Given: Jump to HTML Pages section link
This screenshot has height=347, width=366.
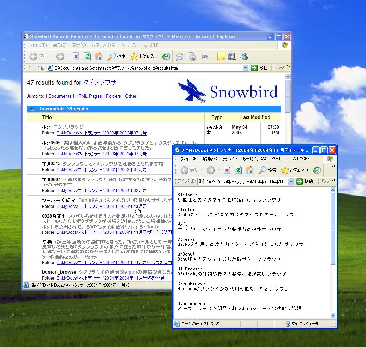Looking at the screenshot, I should pos(89,96).
